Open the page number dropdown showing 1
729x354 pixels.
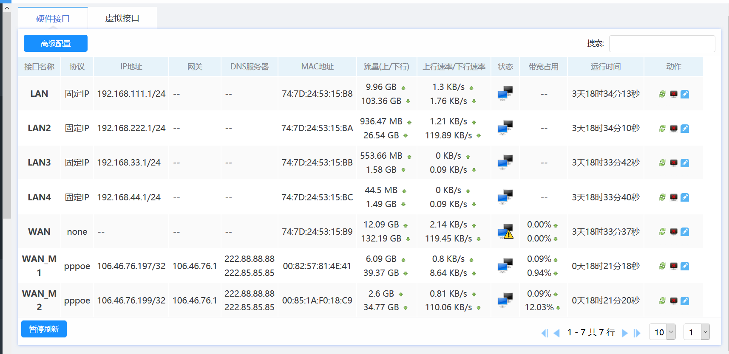tap(697, 332)
